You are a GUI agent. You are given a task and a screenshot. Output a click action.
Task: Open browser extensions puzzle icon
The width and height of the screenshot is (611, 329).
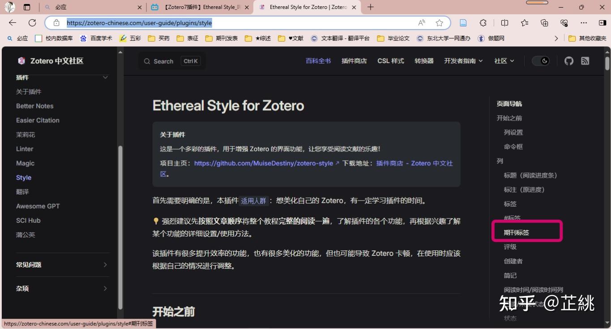click(483, 23)
